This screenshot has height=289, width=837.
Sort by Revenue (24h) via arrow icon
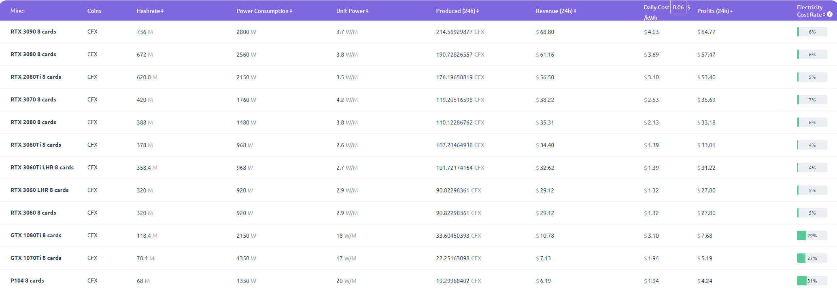click(575, 11)
